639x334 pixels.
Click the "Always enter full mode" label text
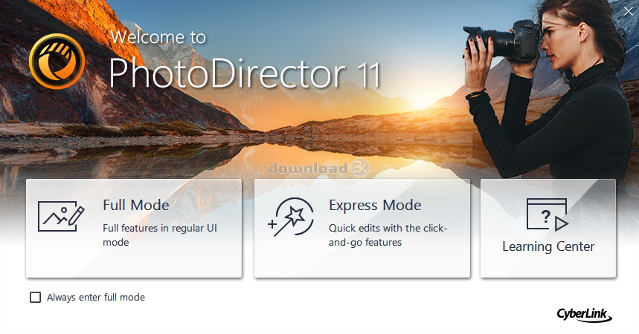(x=95, y=298)
